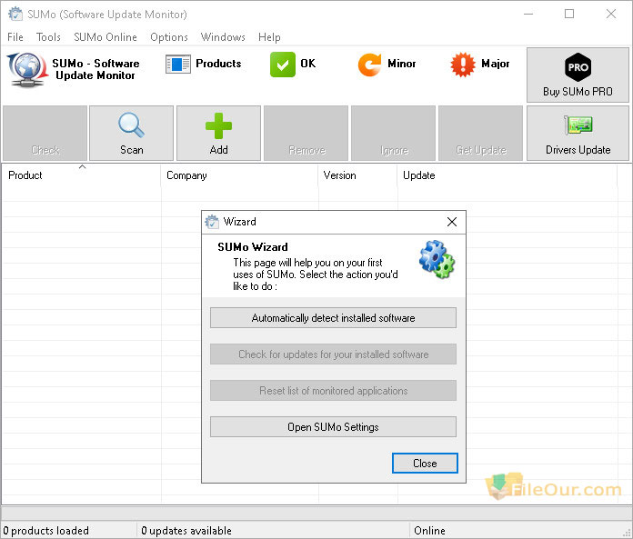
Task: Minimize the SUMo main window
Action: [528, 15]
